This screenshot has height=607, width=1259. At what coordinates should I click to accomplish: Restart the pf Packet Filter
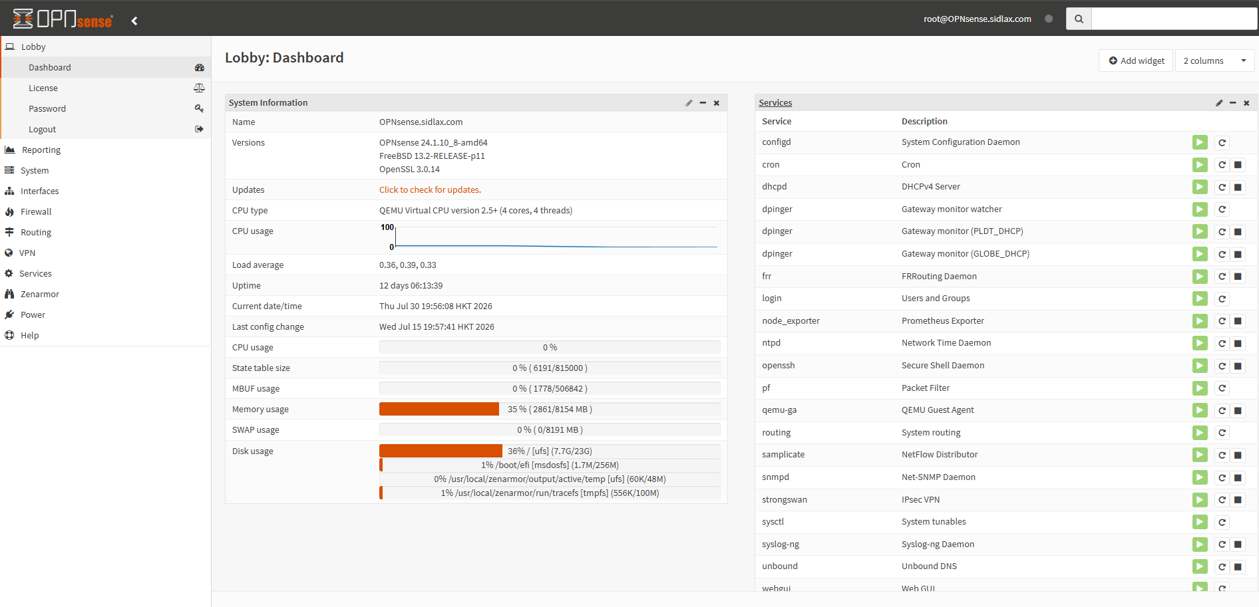tap(1222, 388)
